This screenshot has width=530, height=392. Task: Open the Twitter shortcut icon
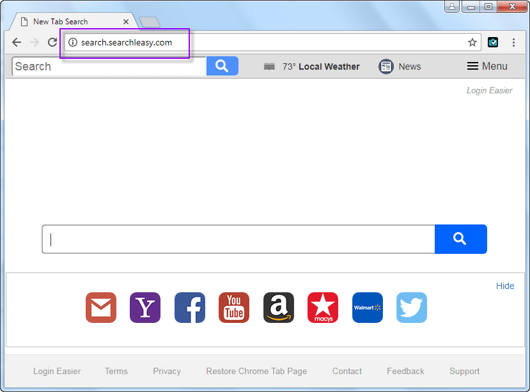click(412, 308)
